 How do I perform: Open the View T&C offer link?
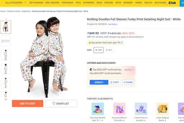tap(128, 70)
